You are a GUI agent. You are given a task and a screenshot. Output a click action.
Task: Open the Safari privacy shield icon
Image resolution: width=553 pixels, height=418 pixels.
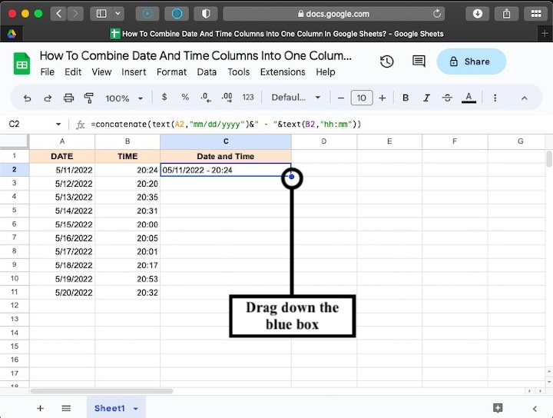206,14
